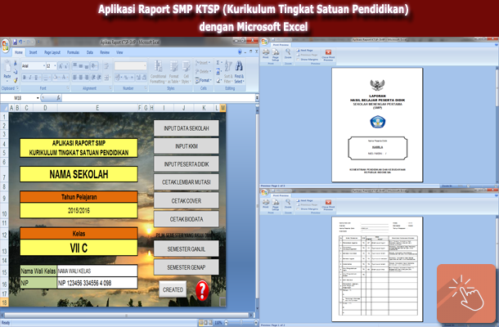Click the AutoSum sigma icon
The width and height of the screenshot is (499, 327).
(x=218, y=63)
